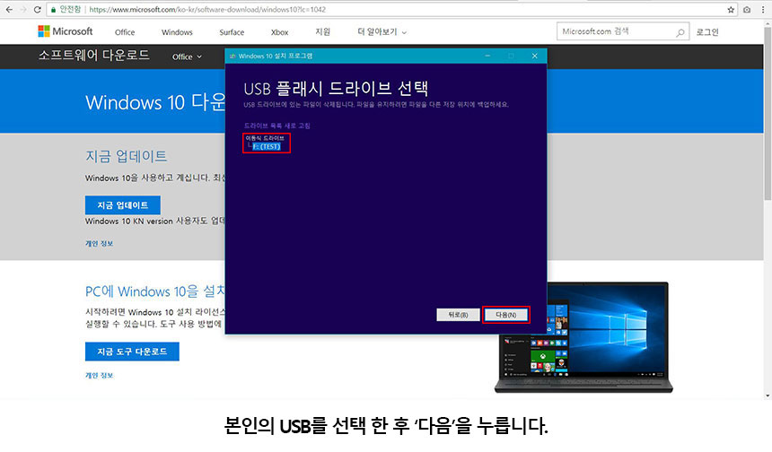Minimize the Windows 10 setup window
772x452 pixels.
pos(487,56)
